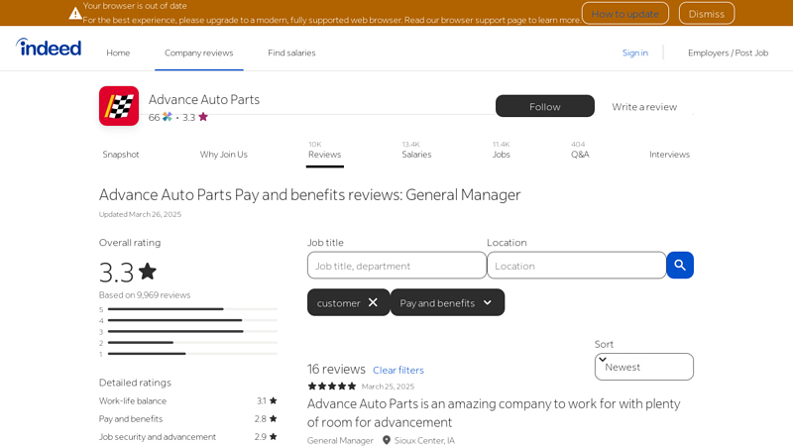Open the Sort by Newest dropdown
The height and width of the screenshot is (446, 793).
pos(643,366)
